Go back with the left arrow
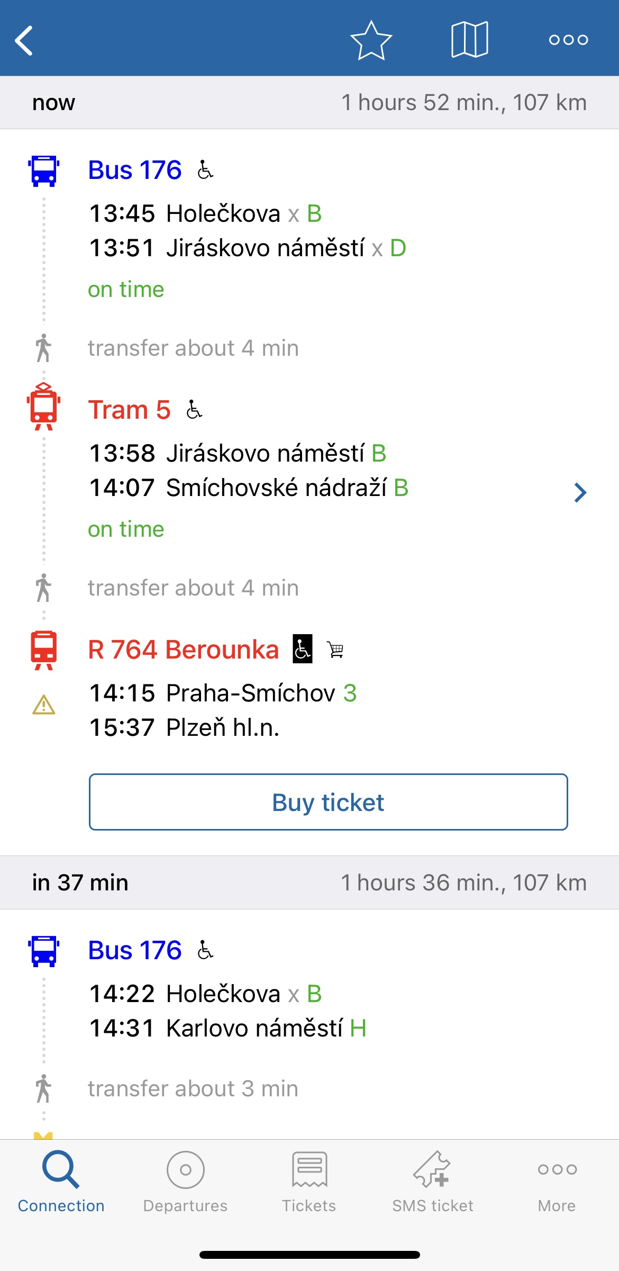Screen dimensions: 619x1271 [x=24, y=40]
